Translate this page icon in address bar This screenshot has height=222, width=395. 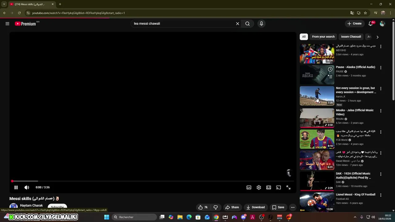click(x=352, y=13)
